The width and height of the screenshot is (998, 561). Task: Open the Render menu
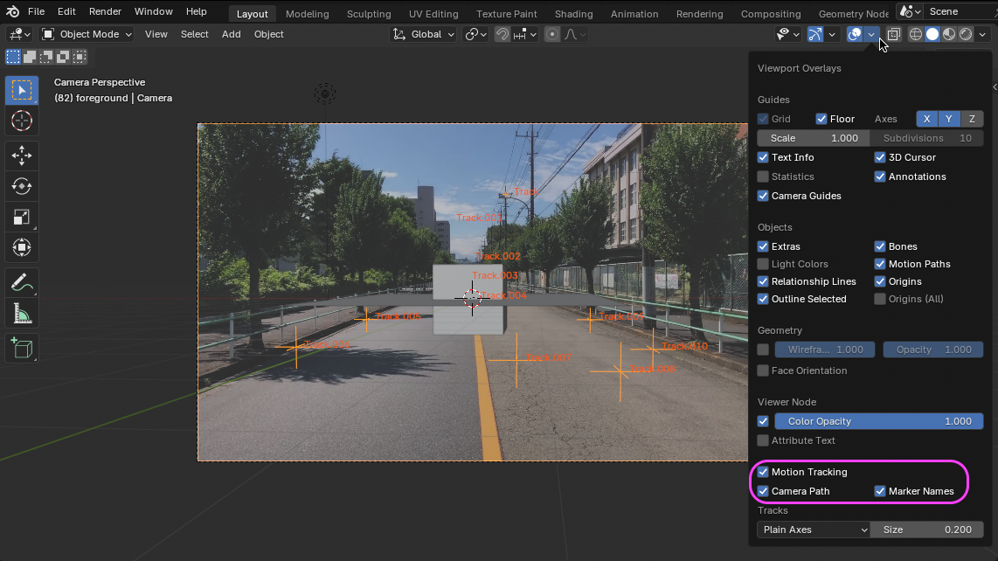[x=105, y=11]
